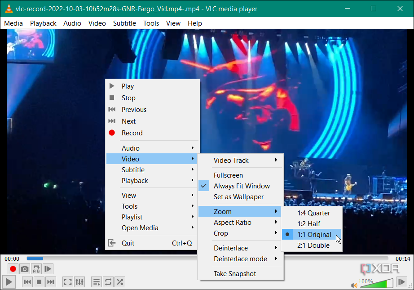This screenshot has height=290, width=414.
Task: Click the stop playback button in the toolbar
Action: tap(39, 282)
